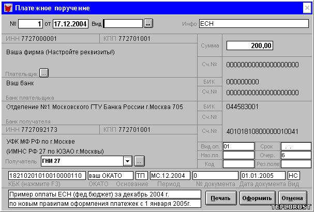Click the Плательщик ellipsis button

coord(44,73)
